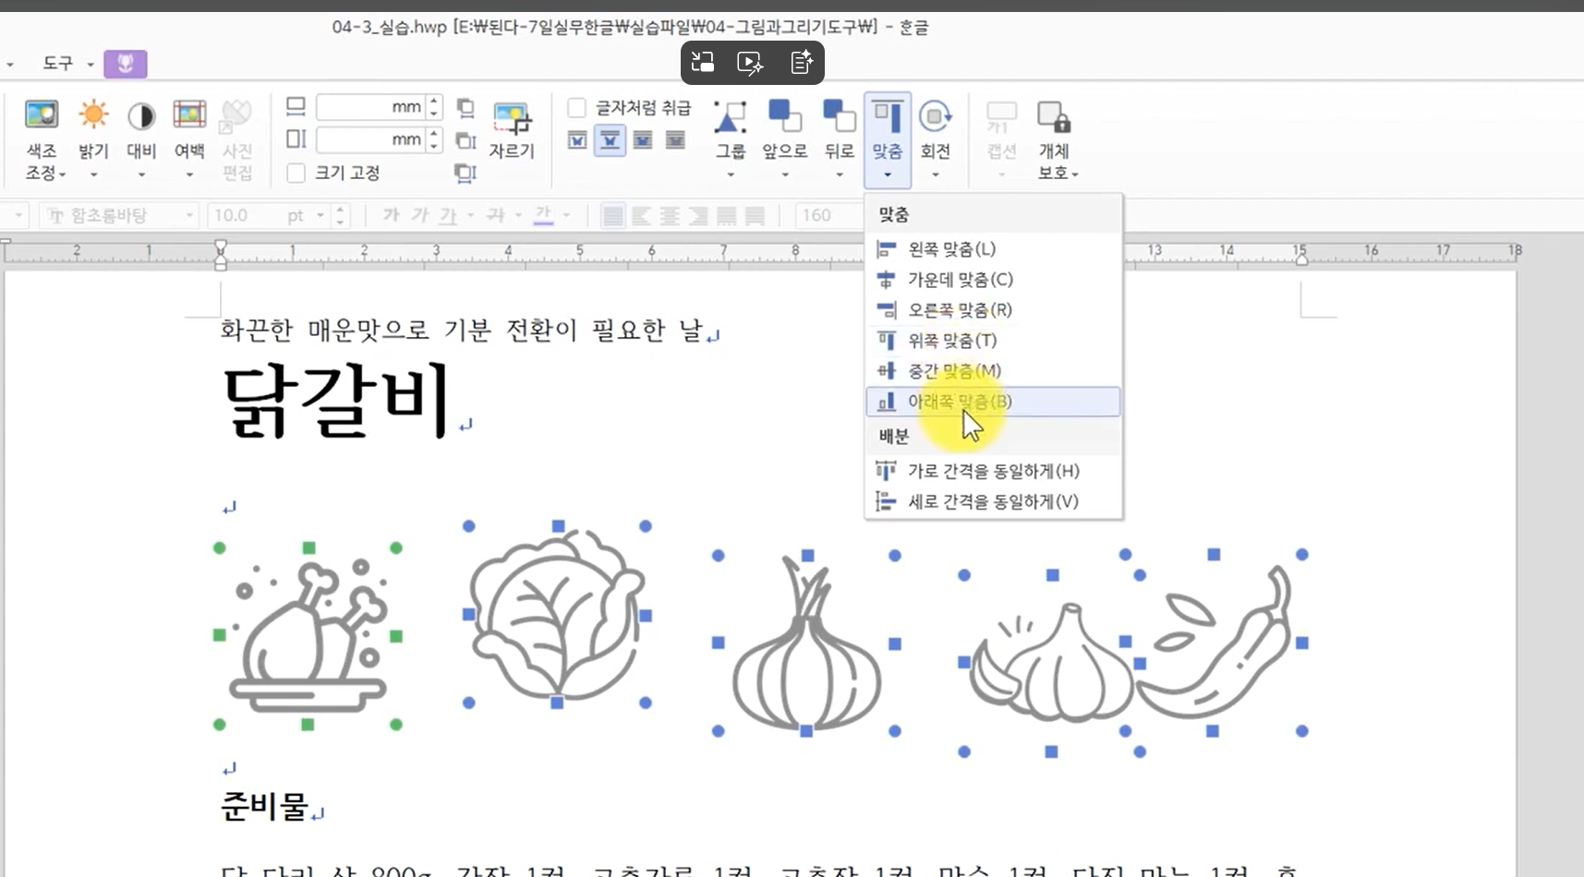Expand the 밝기 dropdown arrow
The image size is (1584, 877).
[93, 174]
